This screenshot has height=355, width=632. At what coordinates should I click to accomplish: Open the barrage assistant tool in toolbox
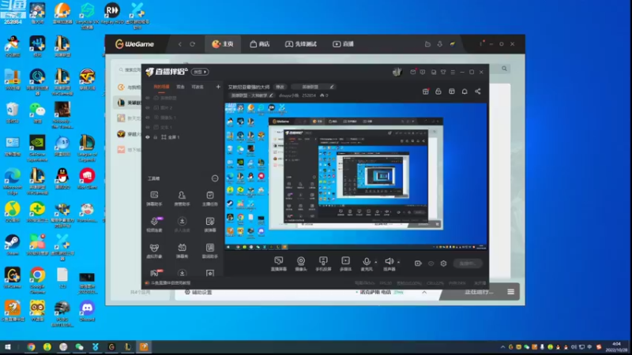[x=154, y=199]
